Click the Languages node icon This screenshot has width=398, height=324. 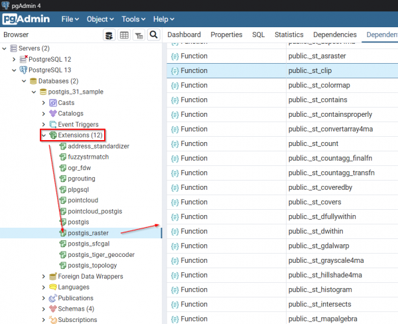coord(53,287)
